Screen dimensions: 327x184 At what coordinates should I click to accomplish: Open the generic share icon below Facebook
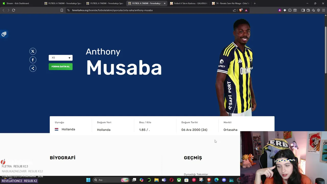[33, 68]
